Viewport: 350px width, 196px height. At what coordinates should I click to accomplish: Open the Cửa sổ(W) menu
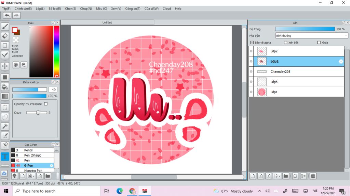(151, 9)
